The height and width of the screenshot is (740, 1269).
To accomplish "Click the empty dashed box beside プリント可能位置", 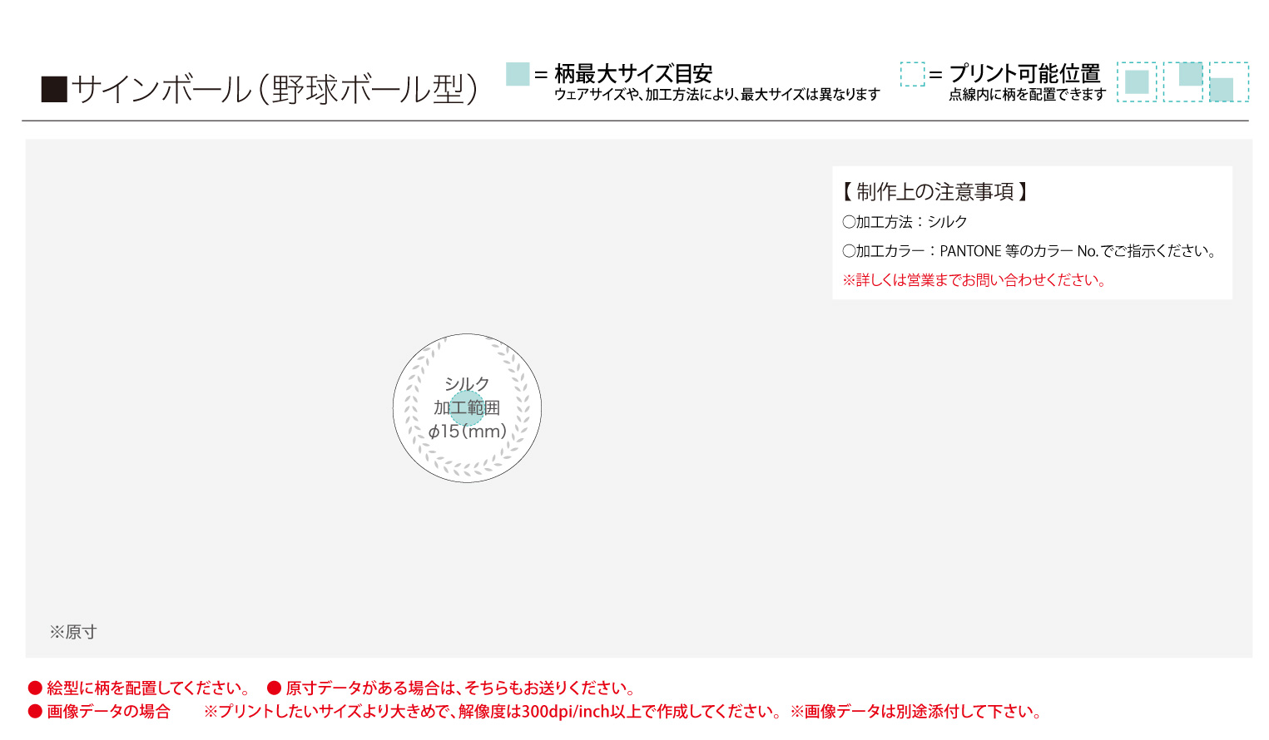I will [912, 74].
